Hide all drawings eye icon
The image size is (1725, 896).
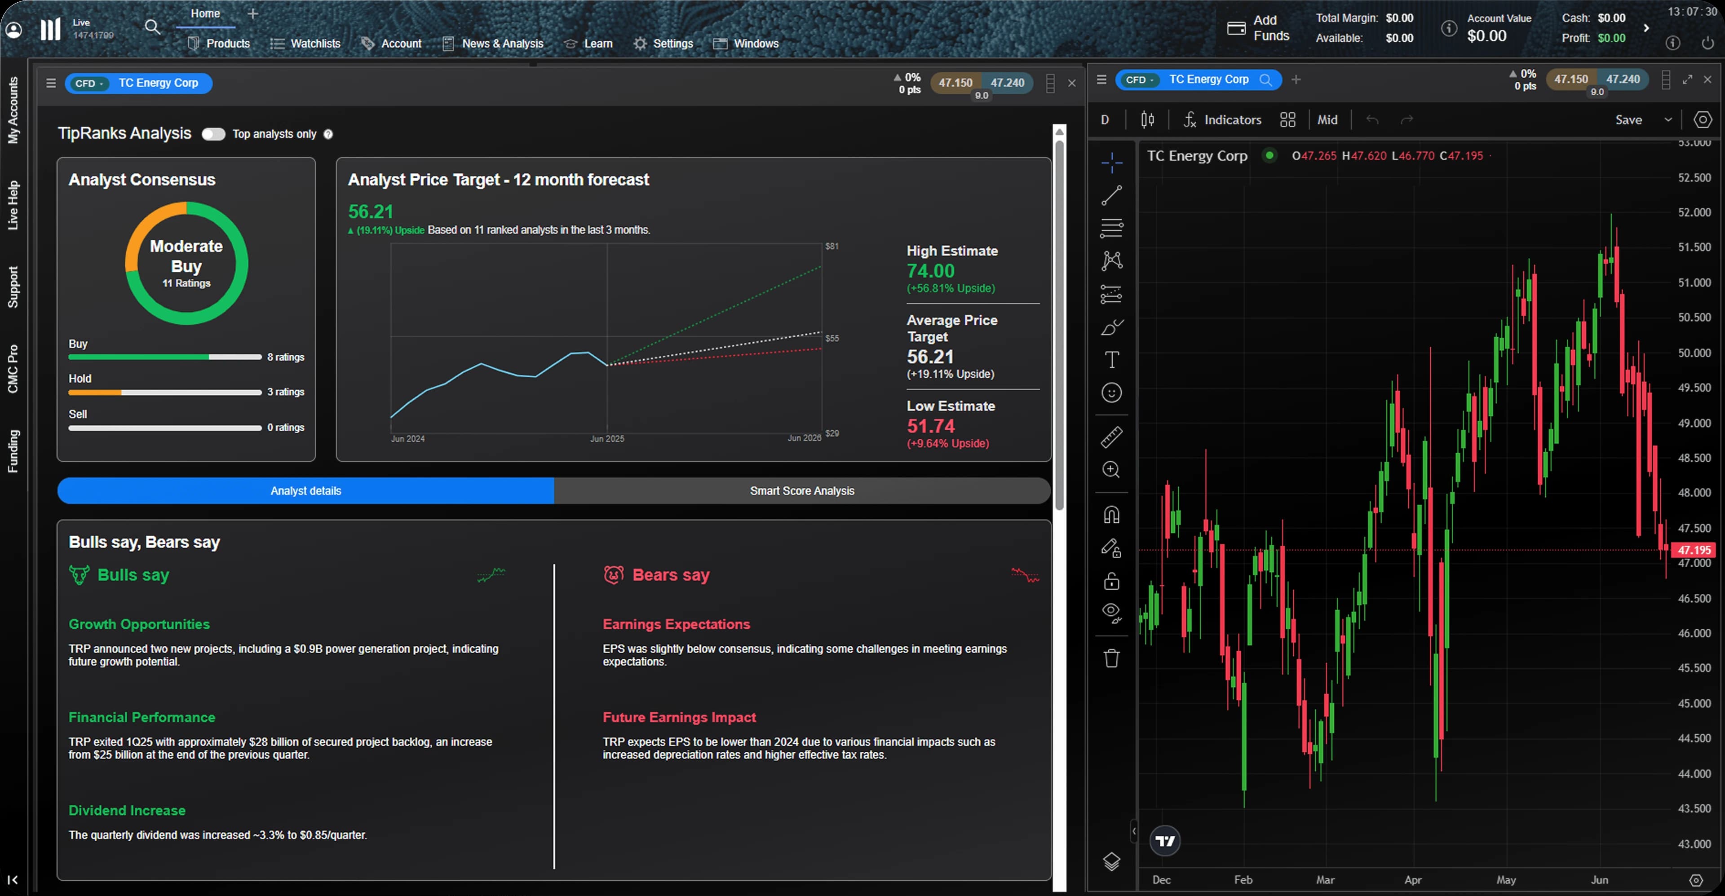tap(1112, 612)
